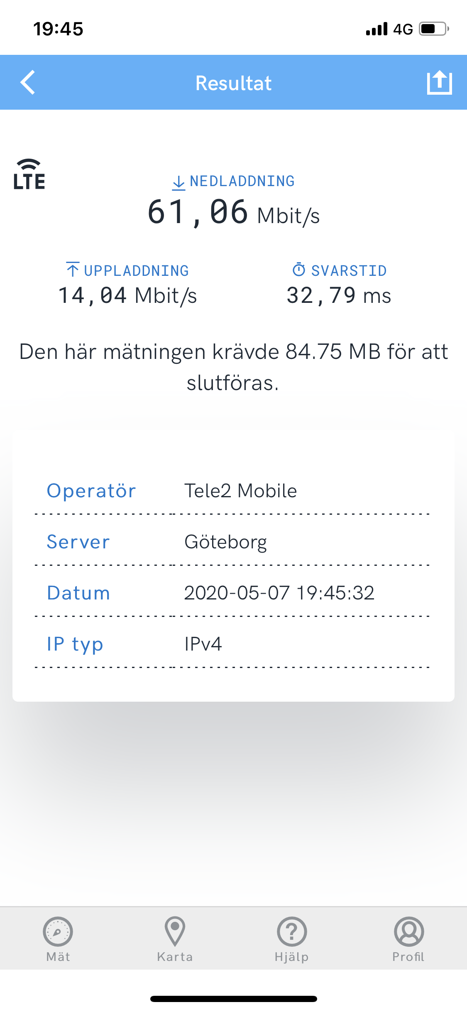This screenshot has width=467, height=1012.
Task: Select the Datum row timestamp
Action: [233, 593]
